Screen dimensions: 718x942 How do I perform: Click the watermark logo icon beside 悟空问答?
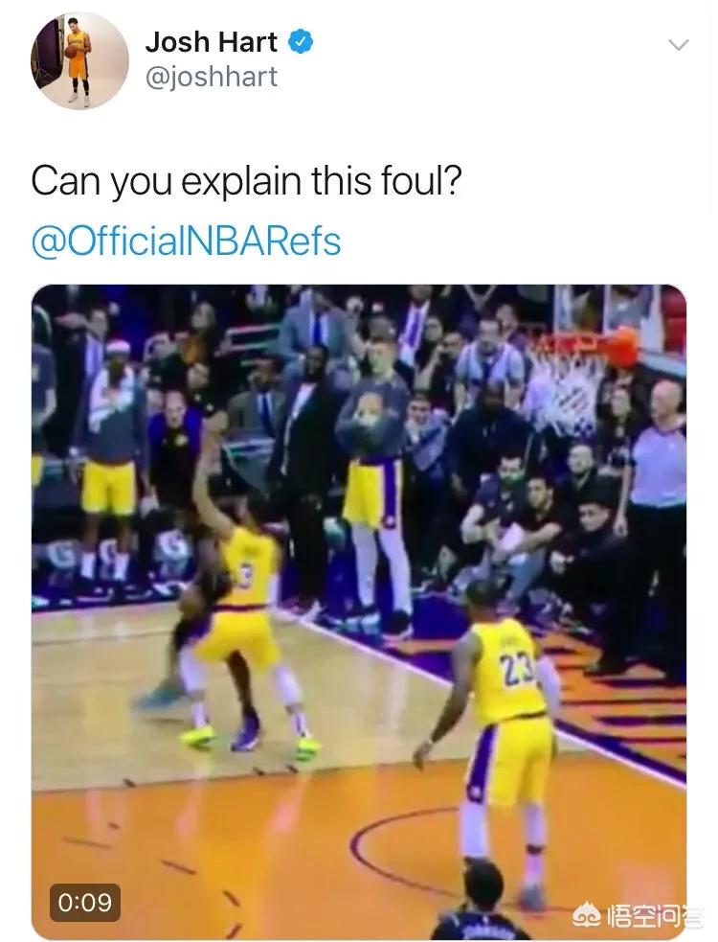coord(587,915)
